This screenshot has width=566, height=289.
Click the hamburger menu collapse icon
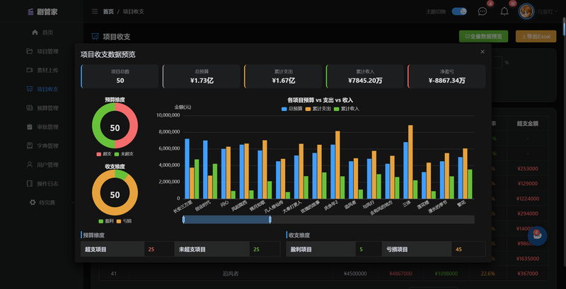click(x=95, y=11)
